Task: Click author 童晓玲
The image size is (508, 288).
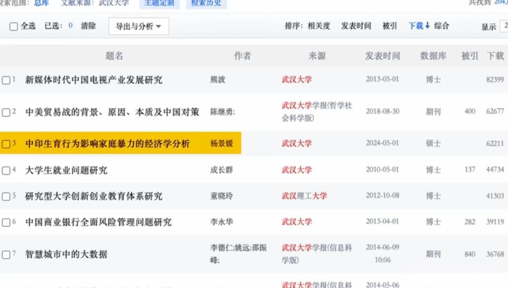Action: point(221,196)
